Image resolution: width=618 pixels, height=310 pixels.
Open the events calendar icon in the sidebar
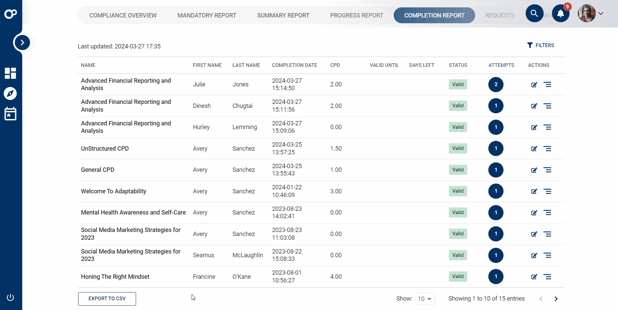pos(10,114)
